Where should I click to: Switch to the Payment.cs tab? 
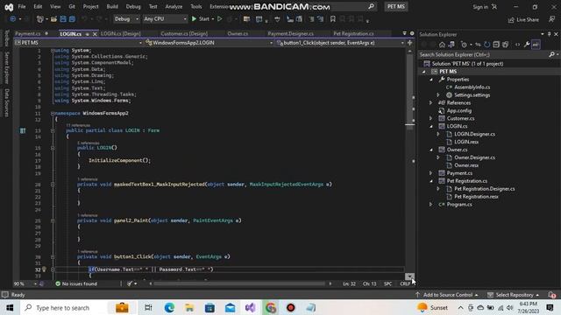pyautogui.click(x=28, y=33)
